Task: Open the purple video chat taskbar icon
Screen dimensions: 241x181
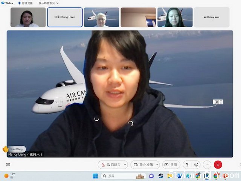Action: click(151, 176)
